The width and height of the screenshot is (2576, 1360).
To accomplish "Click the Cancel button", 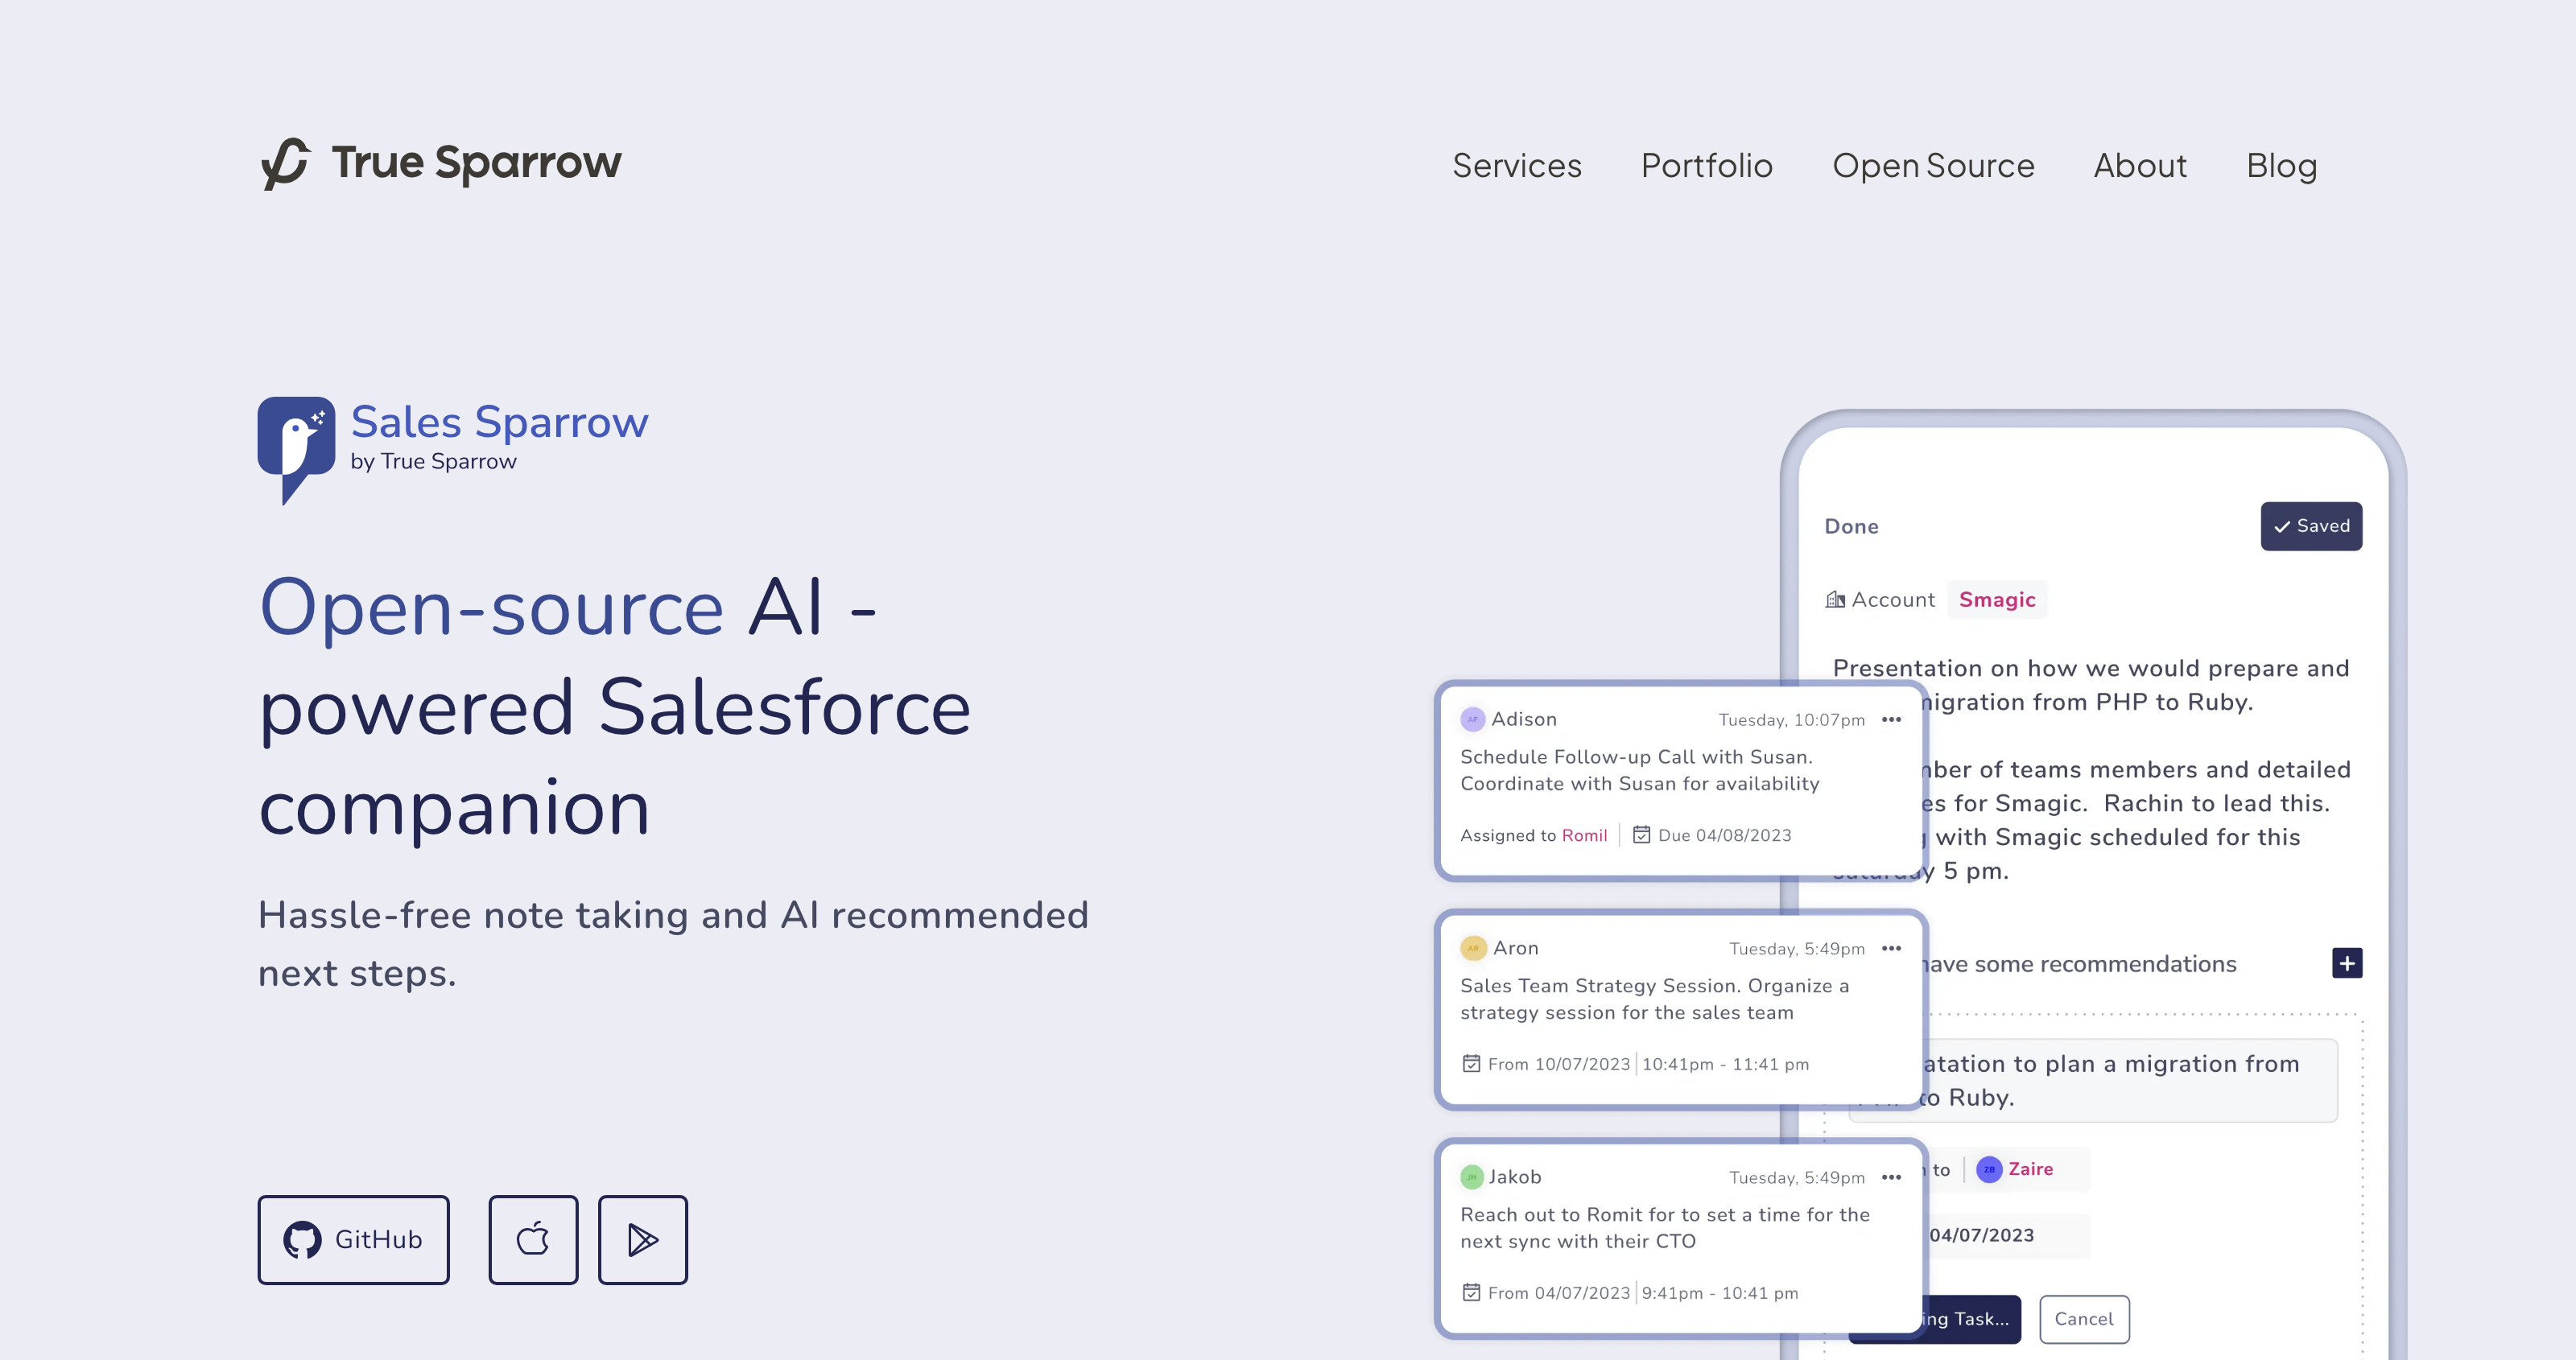I will click(x=2084, y=1319).
